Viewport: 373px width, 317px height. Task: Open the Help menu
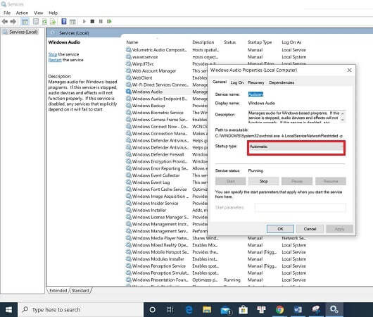click(53, 13)
